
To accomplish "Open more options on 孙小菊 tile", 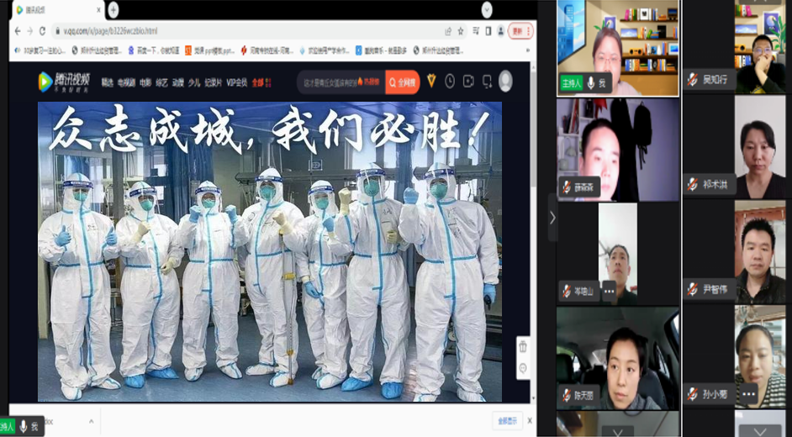I will tap(748, 394).
